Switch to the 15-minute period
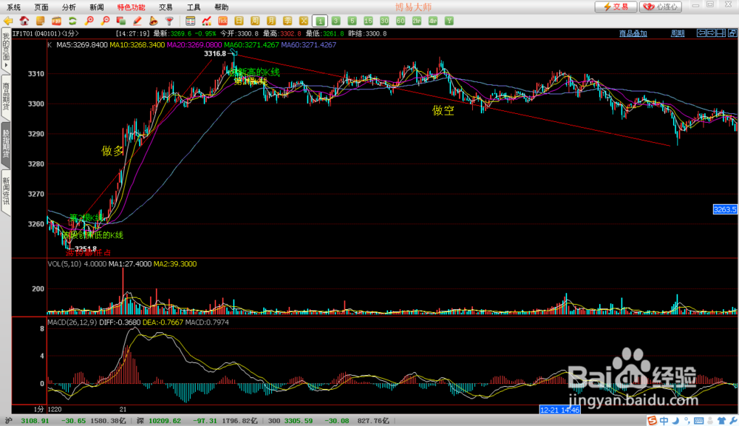 [368, 21]
